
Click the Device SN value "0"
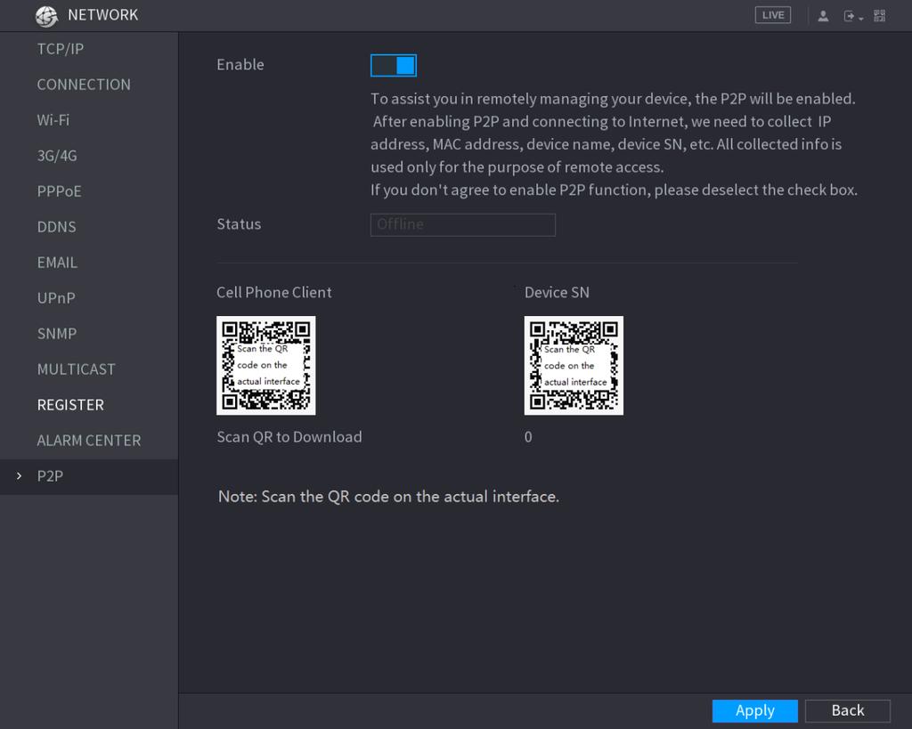[x=528, y=436]
